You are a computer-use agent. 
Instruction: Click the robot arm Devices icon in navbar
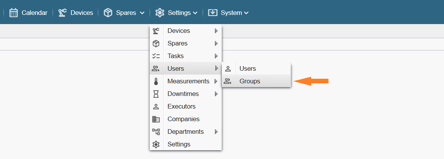pos(63,13)
